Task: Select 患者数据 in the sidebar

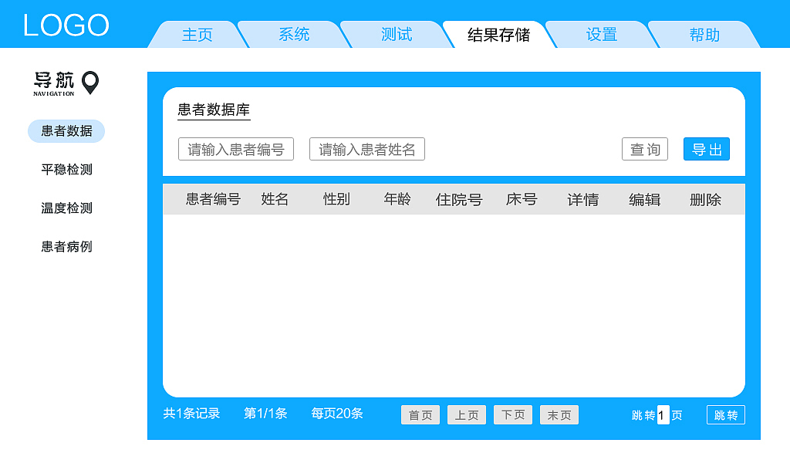Action: point(66,130)
